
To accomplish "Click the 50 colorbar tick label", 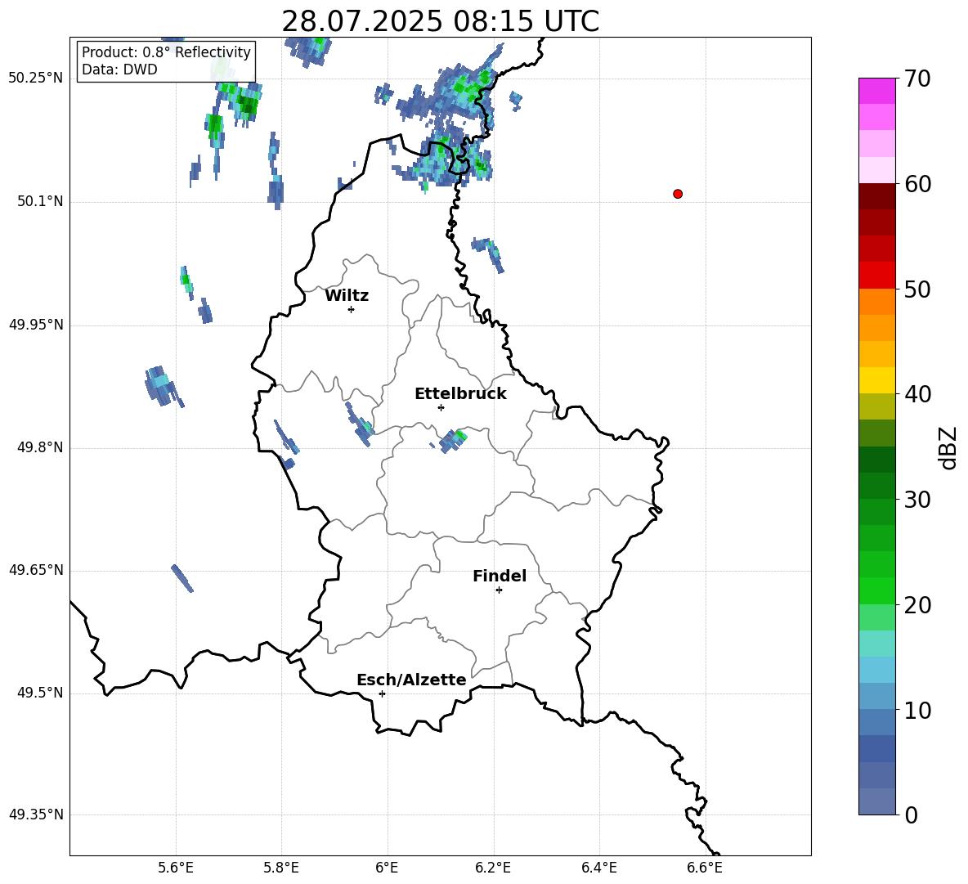I will [917, 289].
